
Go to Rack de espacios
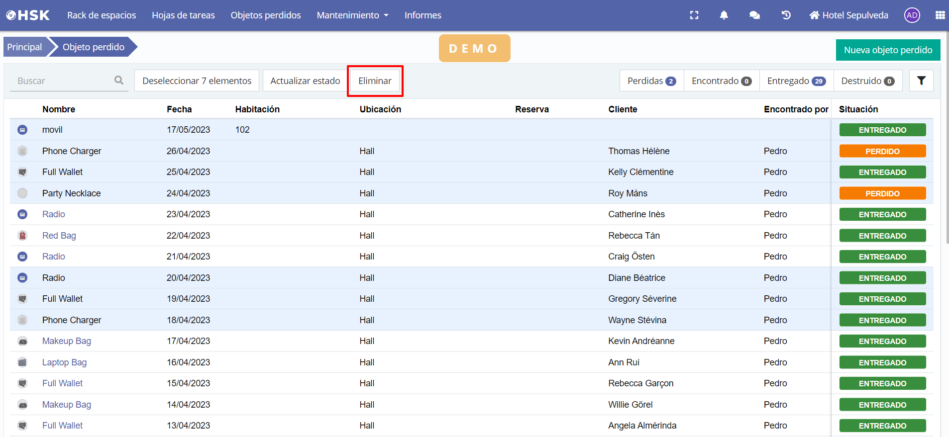click(102, 15)
